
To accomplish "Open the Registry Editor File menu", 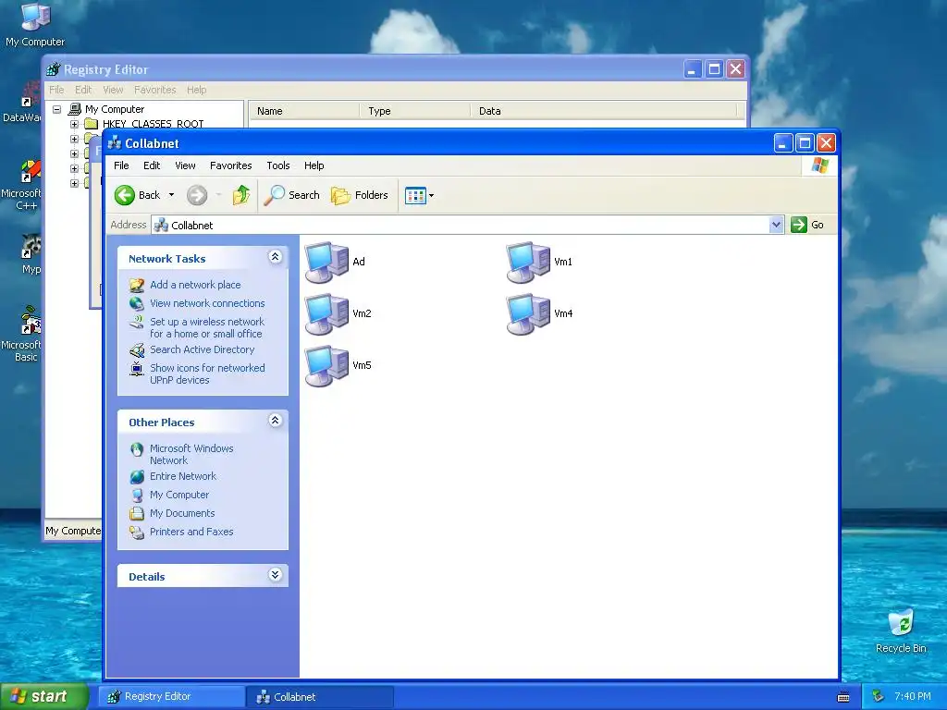I will [x=56, y=90].
